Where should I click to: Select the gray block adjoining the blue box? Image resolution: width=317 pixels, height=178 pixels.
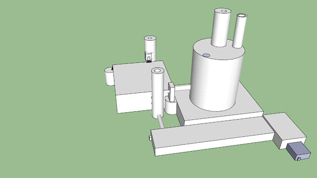(x=285, y=130)
